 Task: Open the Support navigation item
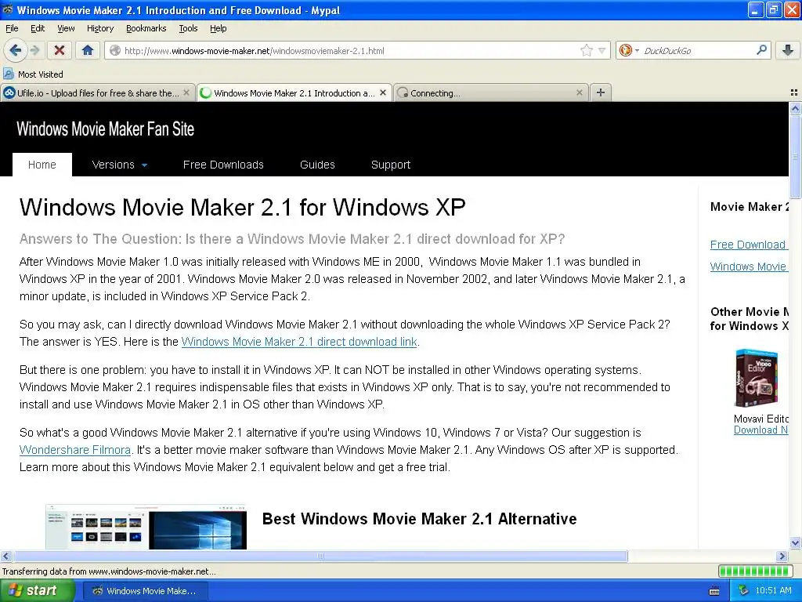point(391,165)
